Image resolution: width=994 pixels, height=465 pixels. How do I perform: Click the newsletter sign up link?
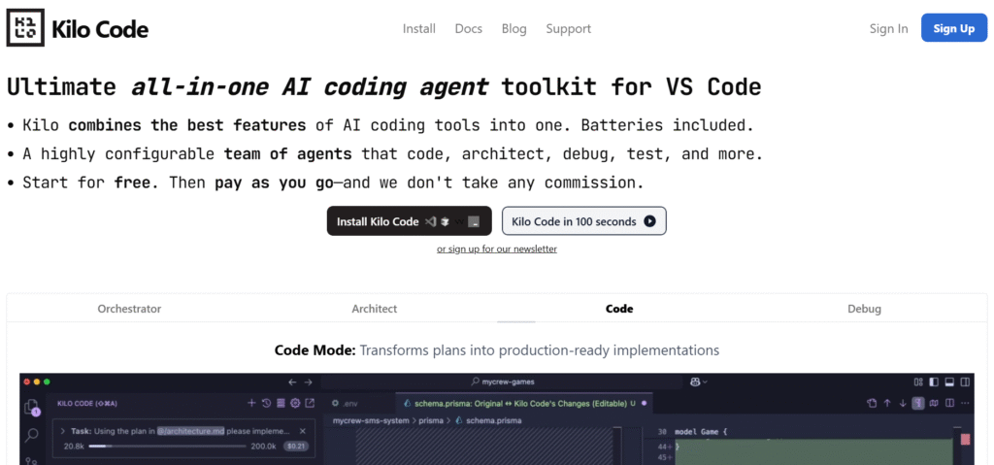point(497,249)
